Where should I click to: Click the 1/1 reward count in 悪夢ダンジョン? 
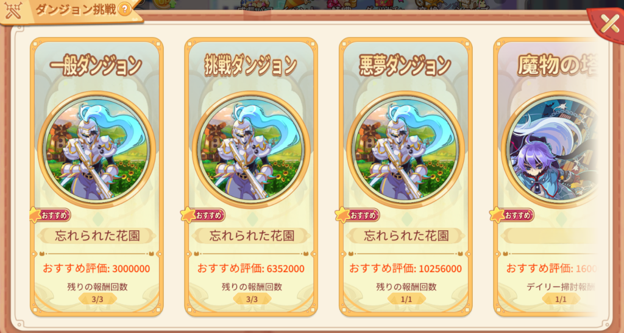[406, 300]
